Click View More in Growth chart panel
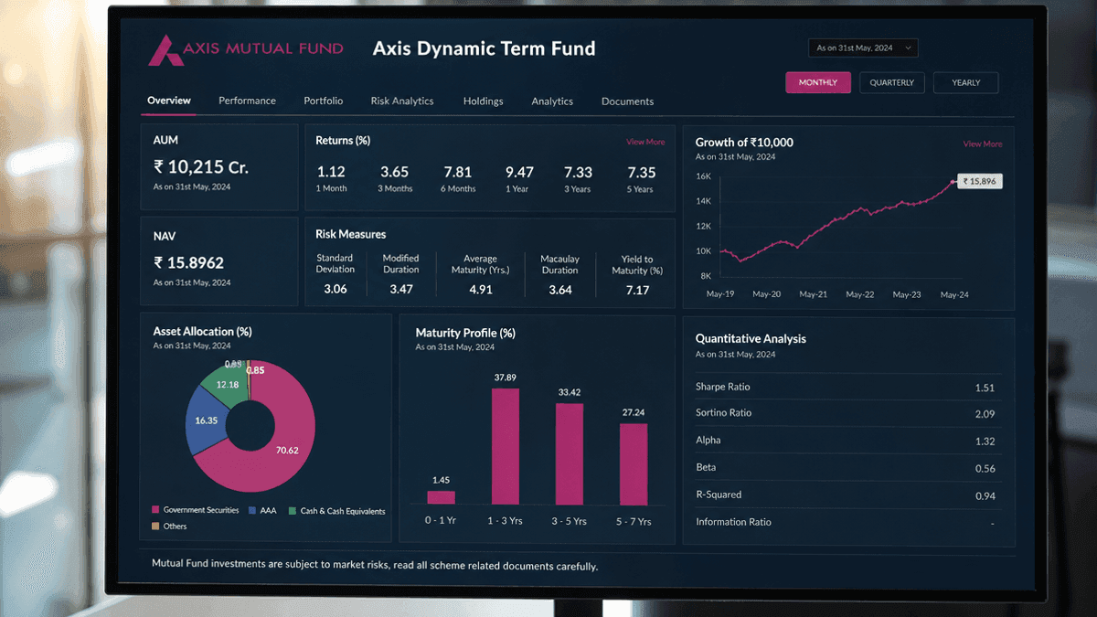The image size is (1097, 617). 983,144
